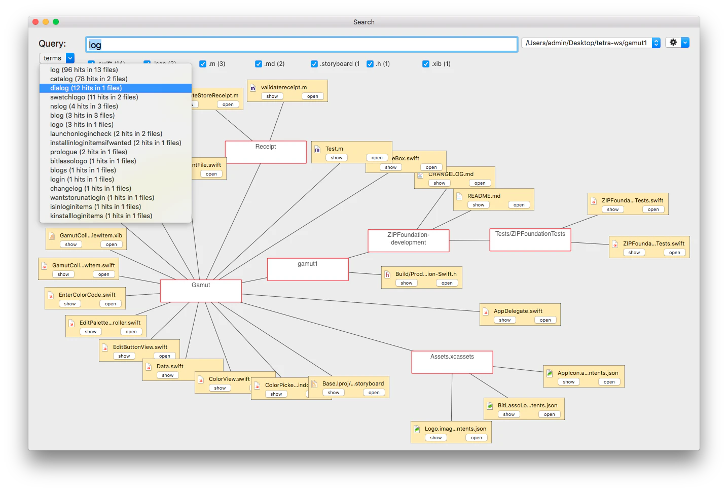Click the header file icon on Build/Prod...ion-Swift.h
This screenshot has height=491, width=728.
(x=387, y=273)
